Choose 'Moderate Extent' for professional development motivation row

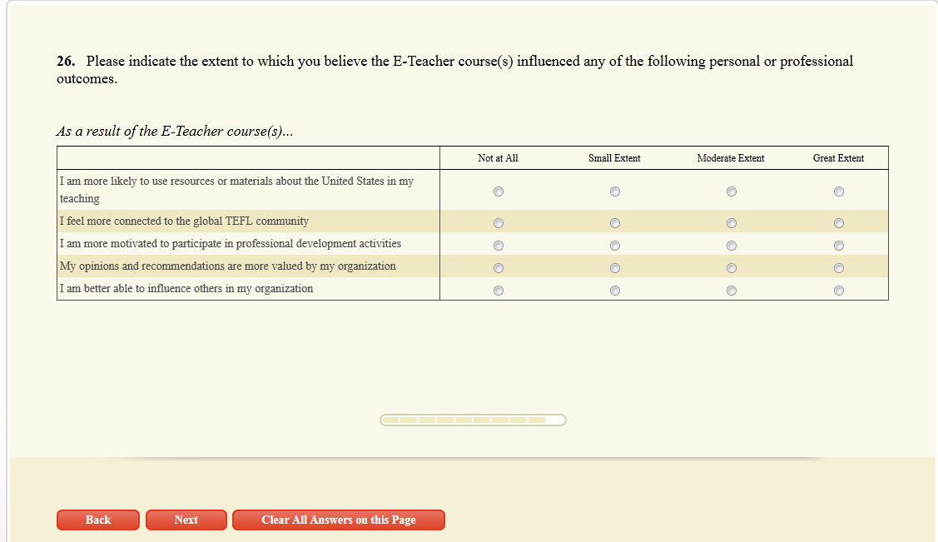point(732,246)
